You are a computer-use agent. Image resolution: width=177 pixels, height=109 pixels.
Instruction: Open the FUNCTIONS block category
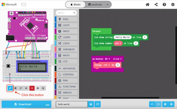pos(66,87)
